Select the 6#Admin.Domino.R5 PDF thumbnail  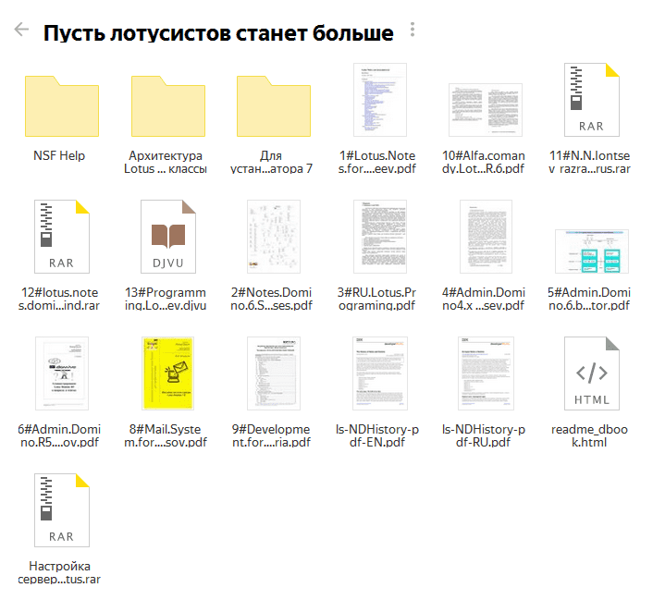point(60,373)
